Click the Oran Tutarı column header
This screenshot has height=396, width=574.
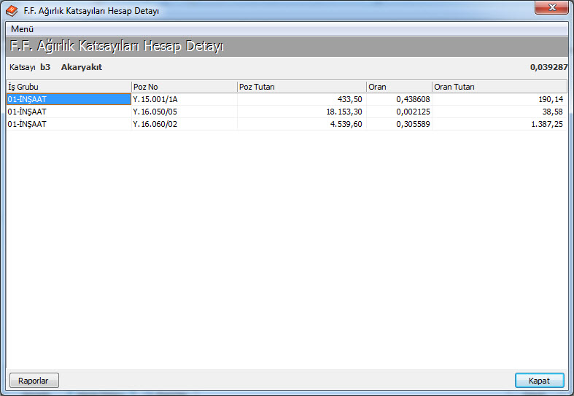tap(499, 87)
